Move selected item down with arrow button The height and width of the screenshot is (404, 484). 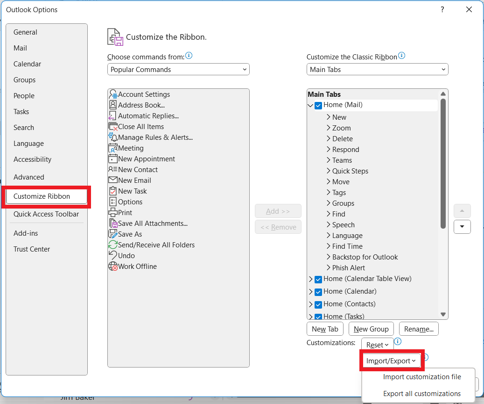(462, 227)
